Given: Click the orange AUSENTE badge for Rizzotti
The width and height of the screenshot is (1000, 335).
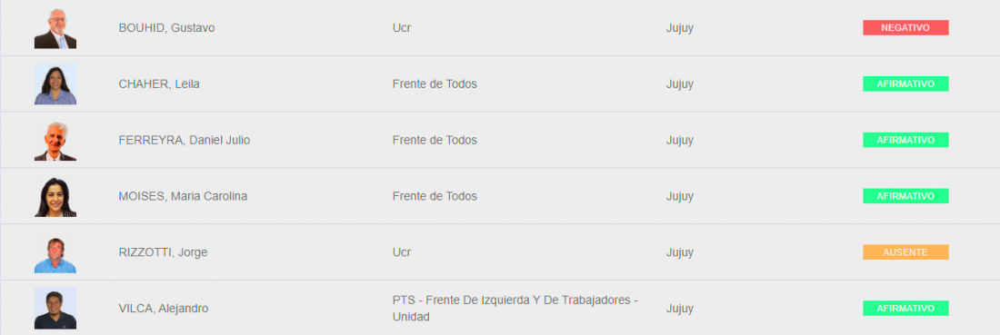Looking at the screenshot, I should (x=905, y=252).
